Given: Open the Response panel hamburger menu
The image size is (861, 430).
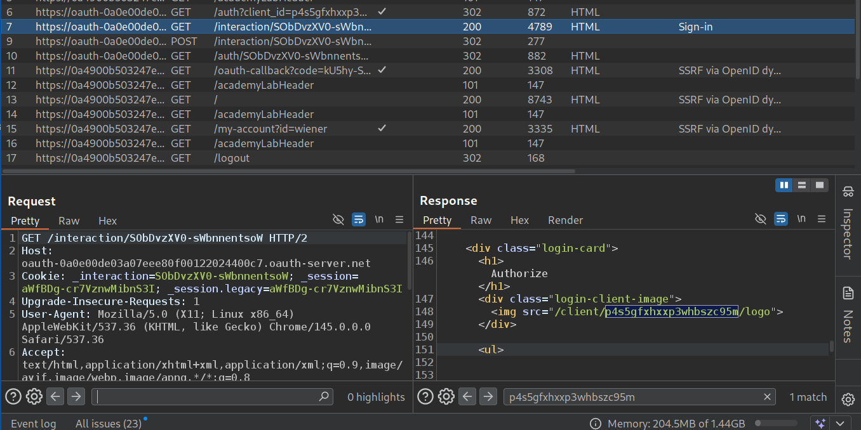Looking at the screenshot, I should [822, 219].
